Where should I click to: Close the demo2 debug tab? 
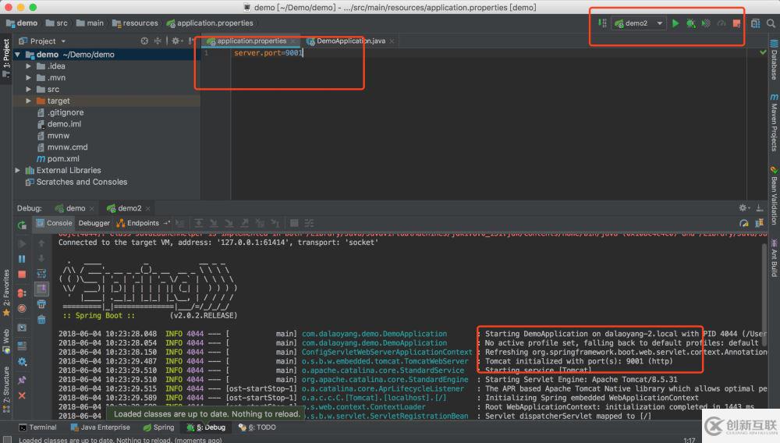point(147,208)
